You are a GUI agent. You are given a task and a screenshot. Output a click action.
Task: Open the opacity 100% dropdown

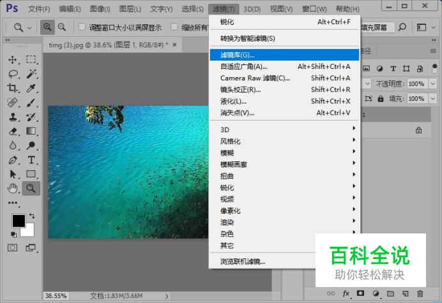tap(432, 84)
